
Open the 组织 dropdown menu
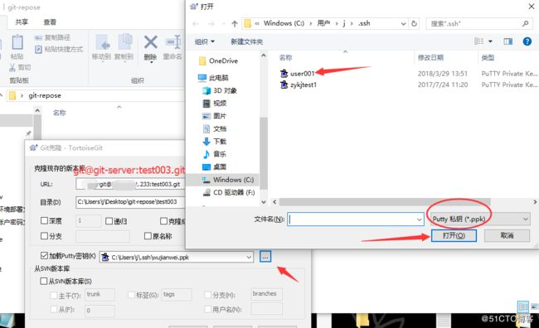[205, 41]
